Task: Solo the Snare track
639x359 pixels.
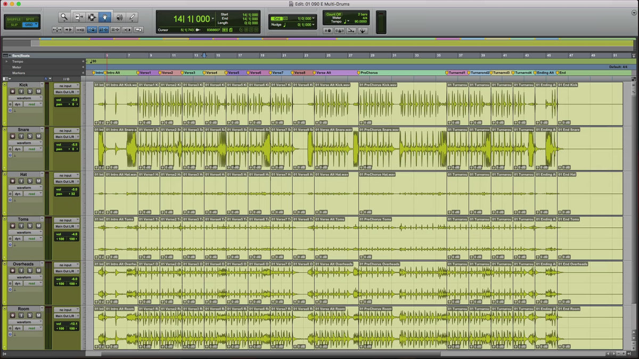Action: pos(30,136)
